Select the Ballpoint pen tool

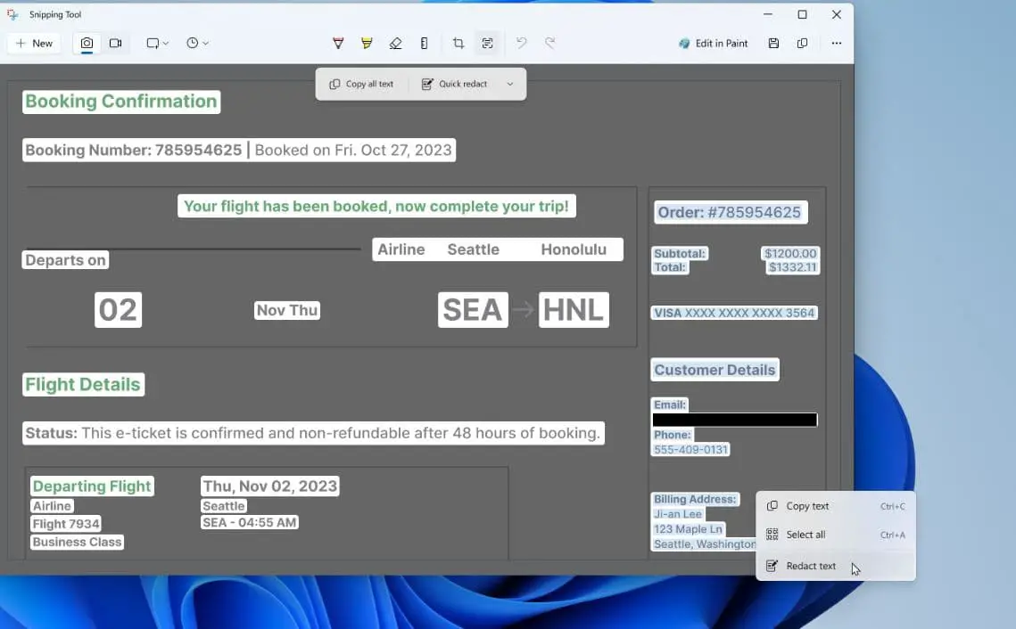tap(338, 44)
